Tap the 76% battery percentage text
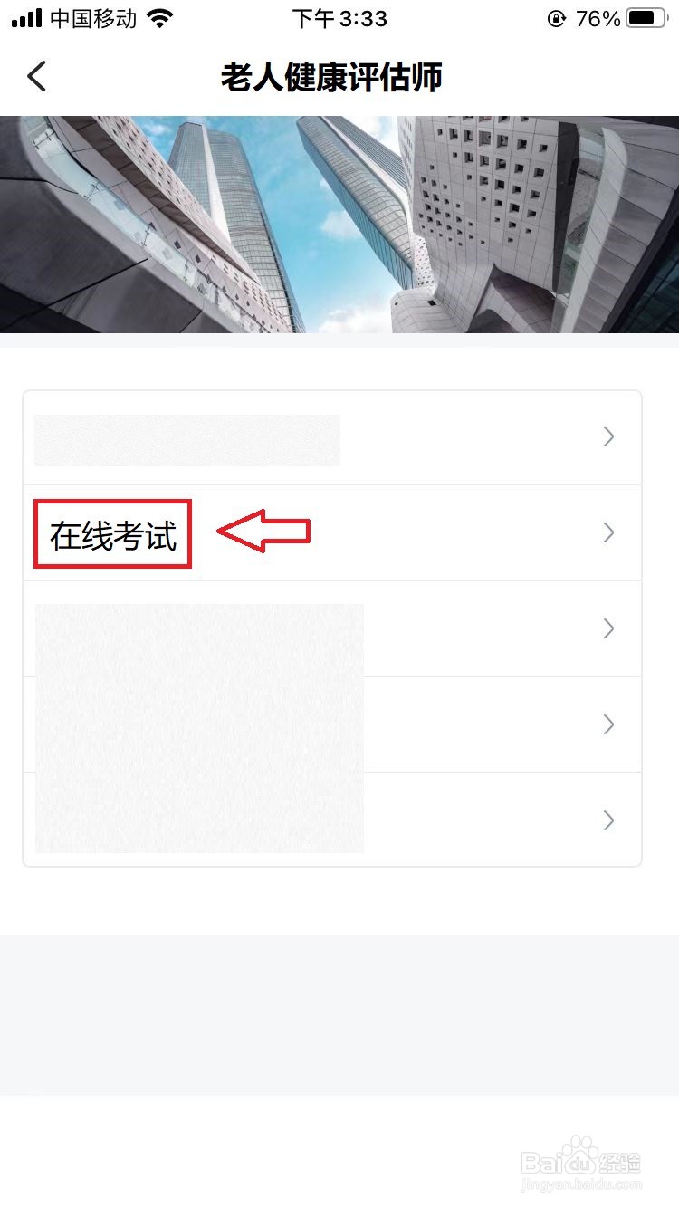The width and height of the screenshot is (679, 1208). click(x=598, y=18)
